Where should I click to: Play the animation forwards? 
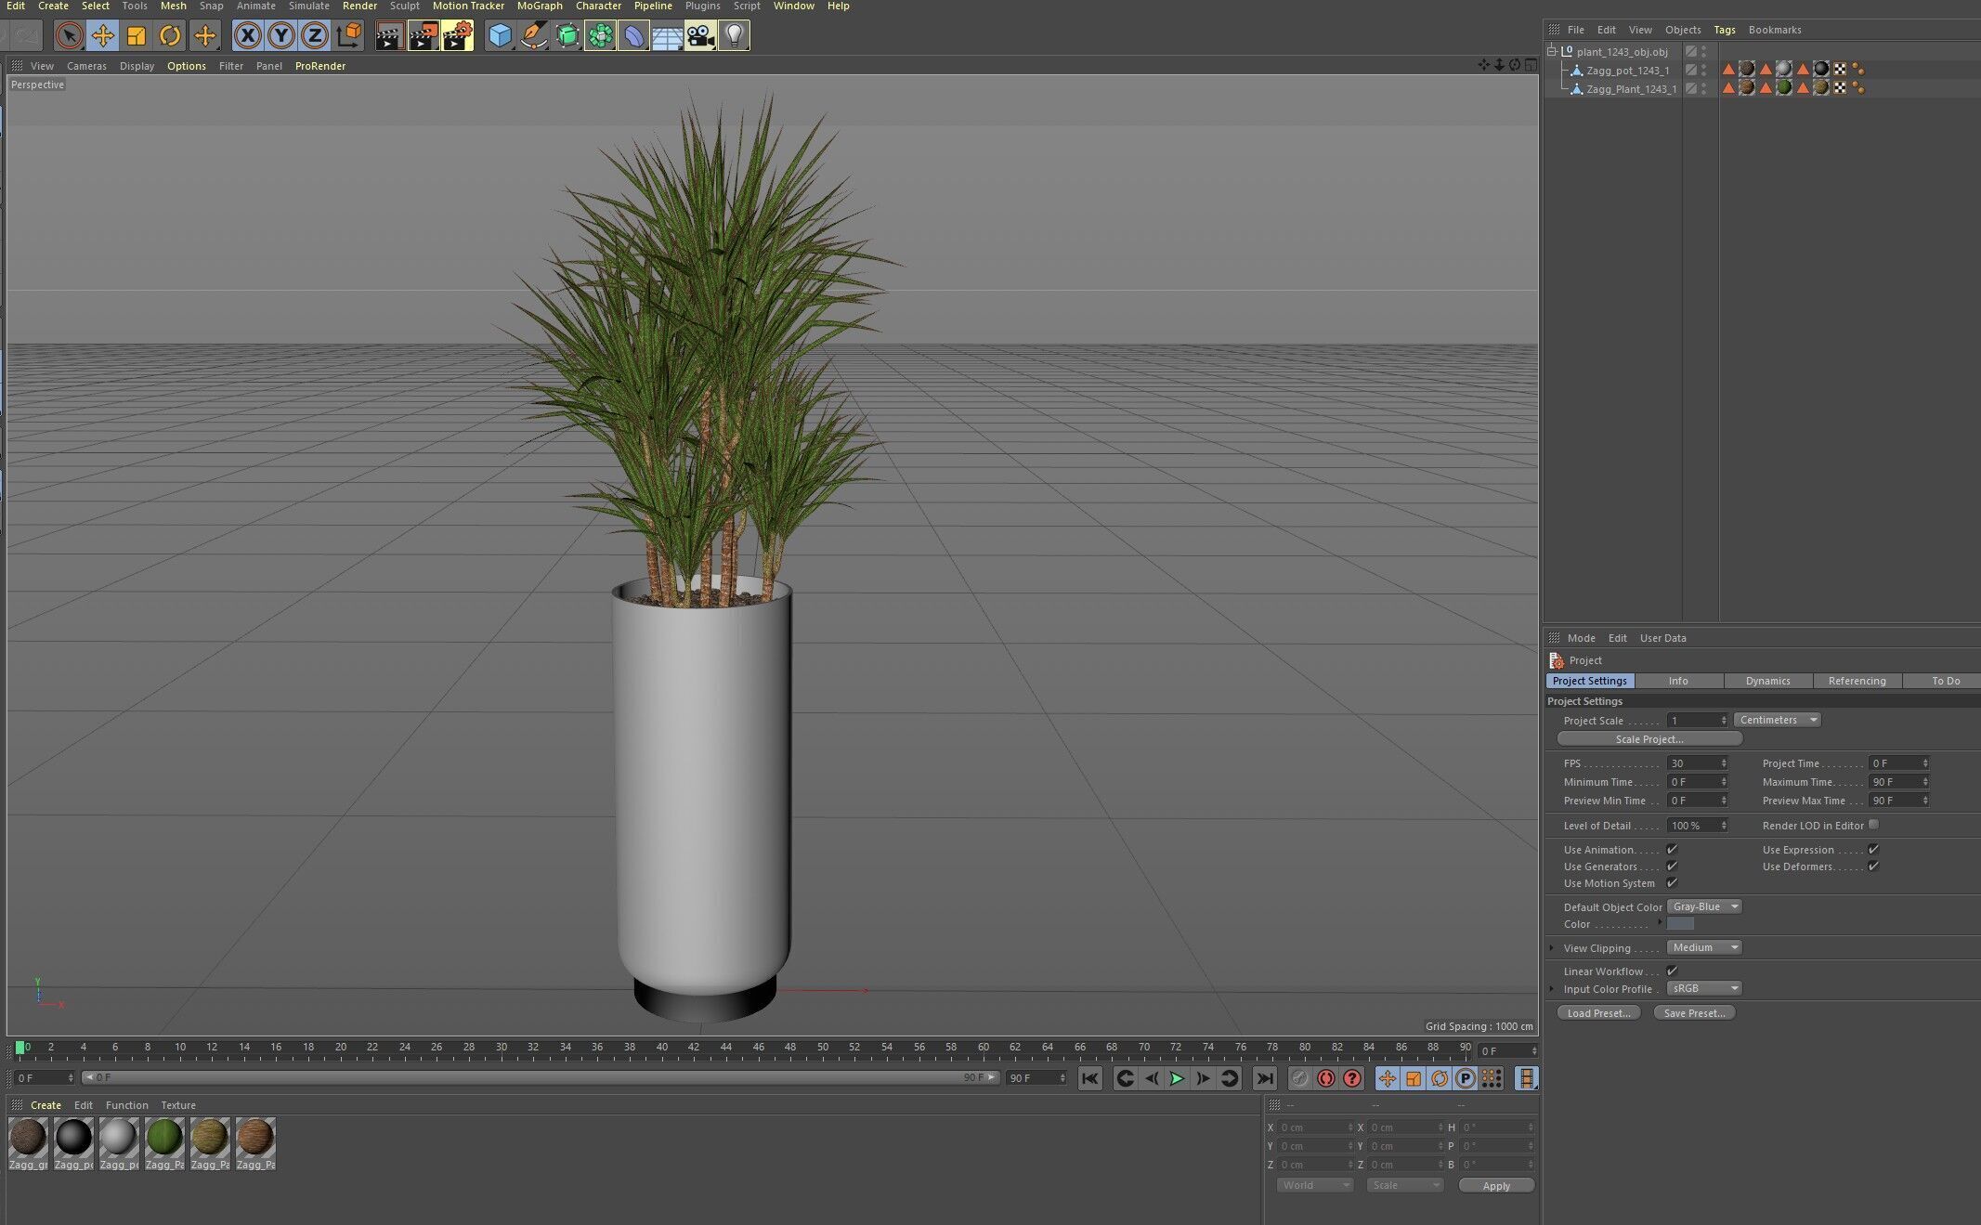[1177, 1078]
